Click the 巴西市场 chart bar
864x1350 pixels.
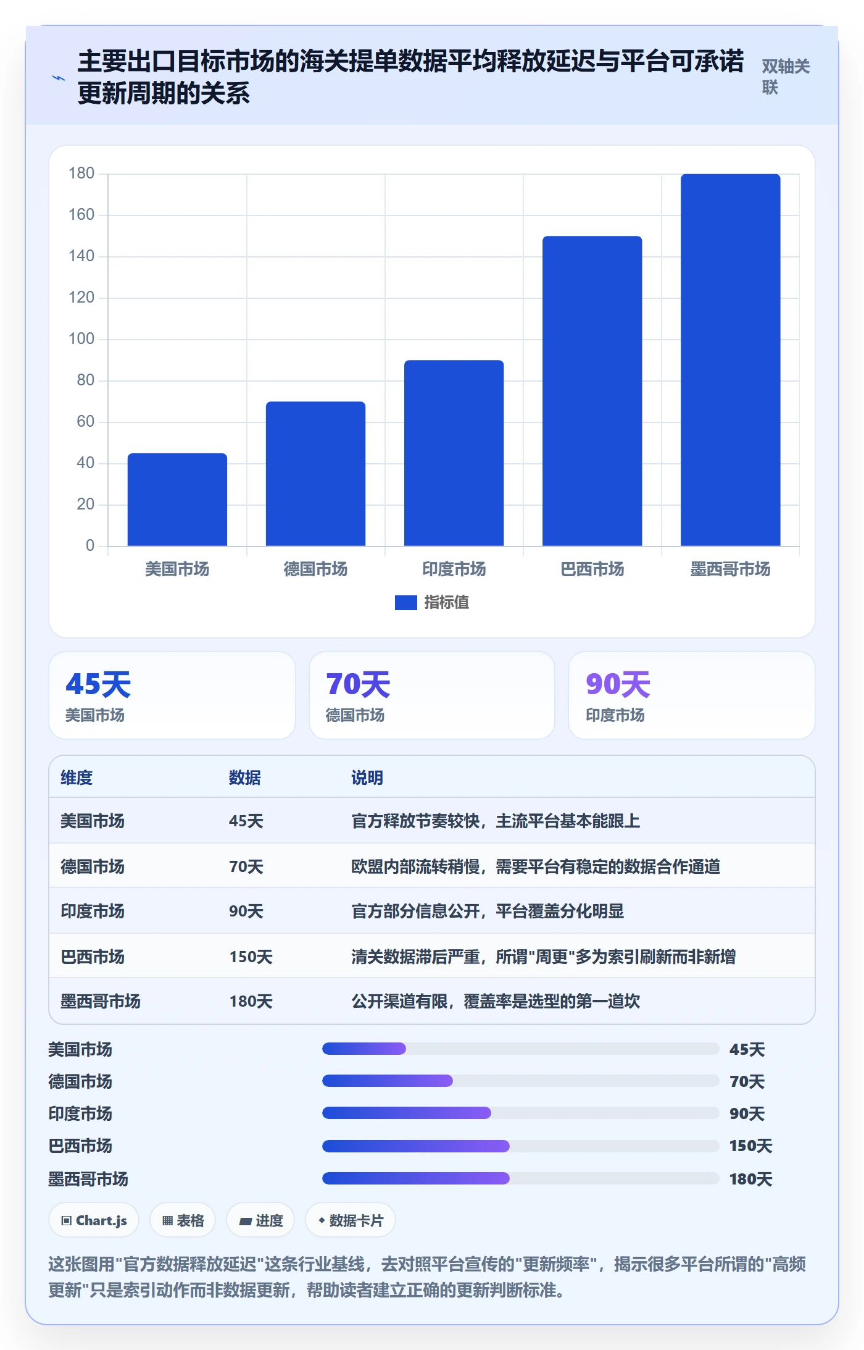[x=592, y=391]
